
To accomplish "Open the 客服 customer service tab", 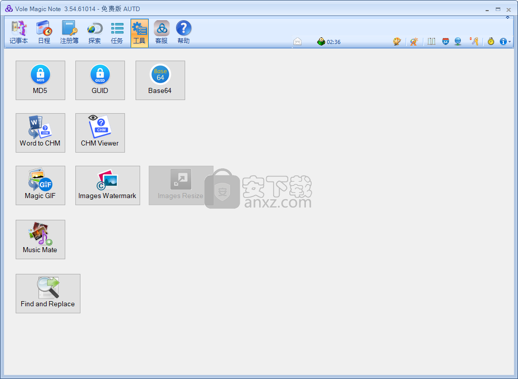I will pyautogui.click(x=161, y=33).
